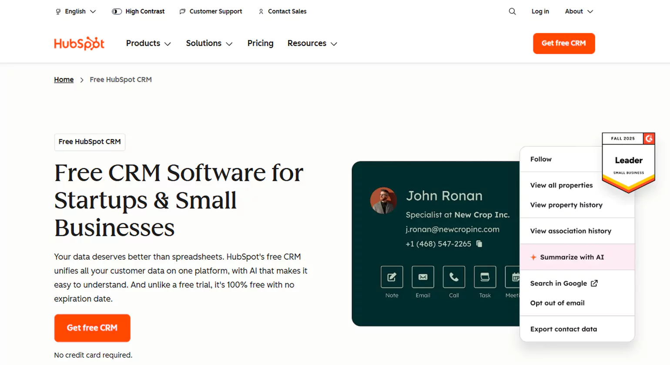Select Follow from the context menu
Viewport: 670px width, 365px height.
pyautogui.click(x=540, y=159)
